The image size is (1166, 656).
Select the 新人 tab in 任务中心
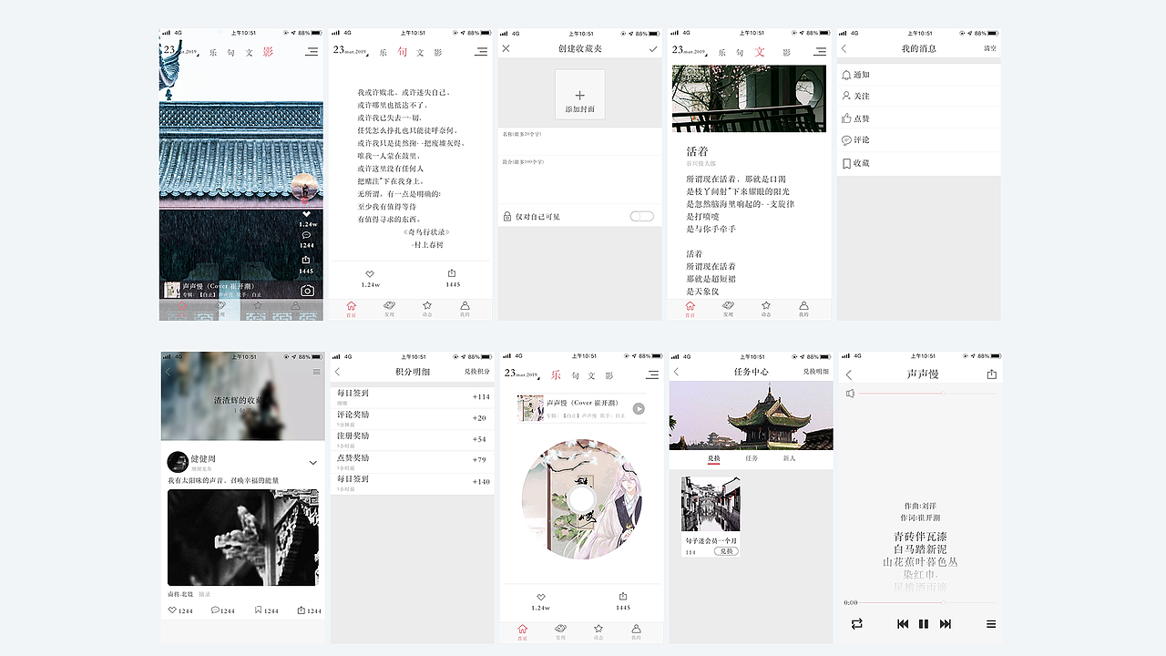[789, 458]
